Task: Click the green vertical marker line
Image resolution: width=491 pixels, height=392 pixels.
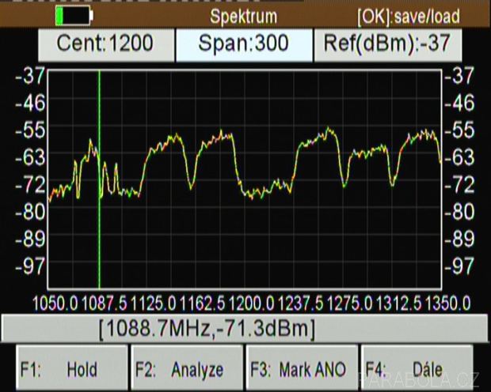Action: pyautogui.click(x=99, y=179)
